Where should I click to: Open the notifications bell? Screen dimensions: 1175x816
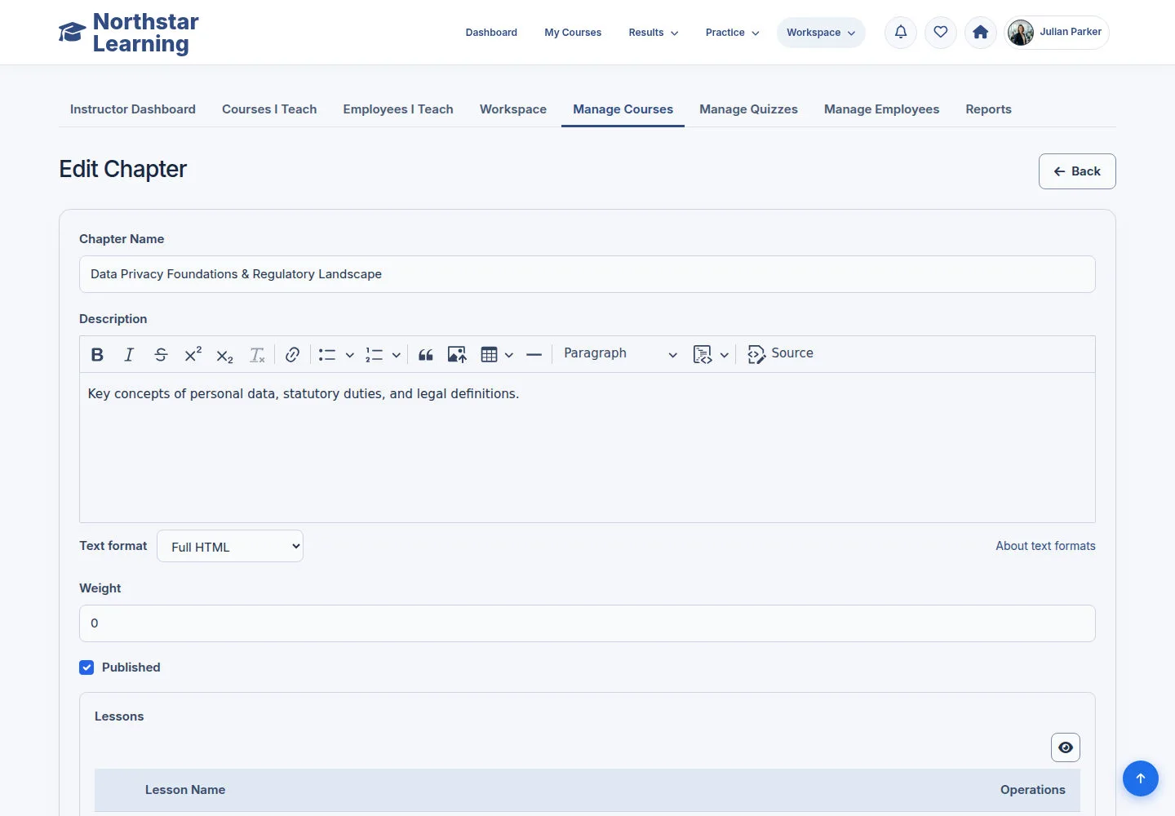901,33
